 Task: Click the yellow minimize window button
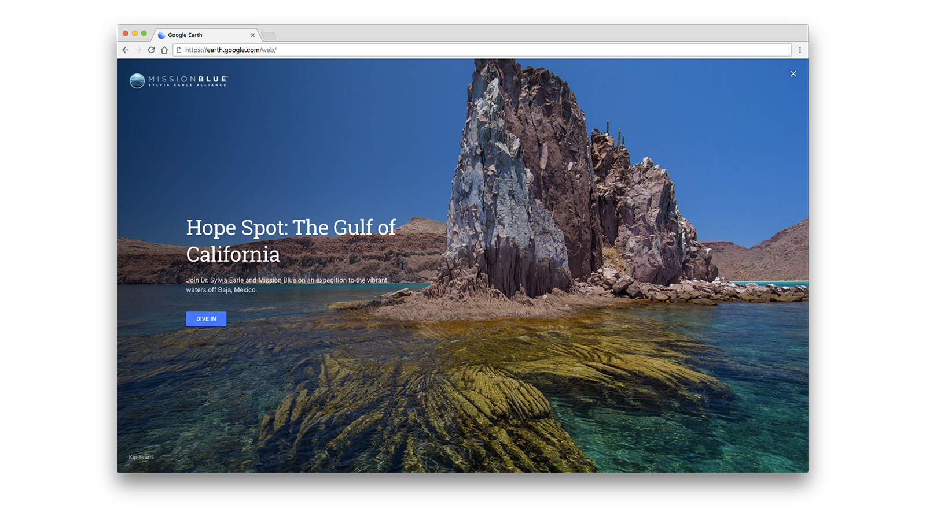click(135, 34)
